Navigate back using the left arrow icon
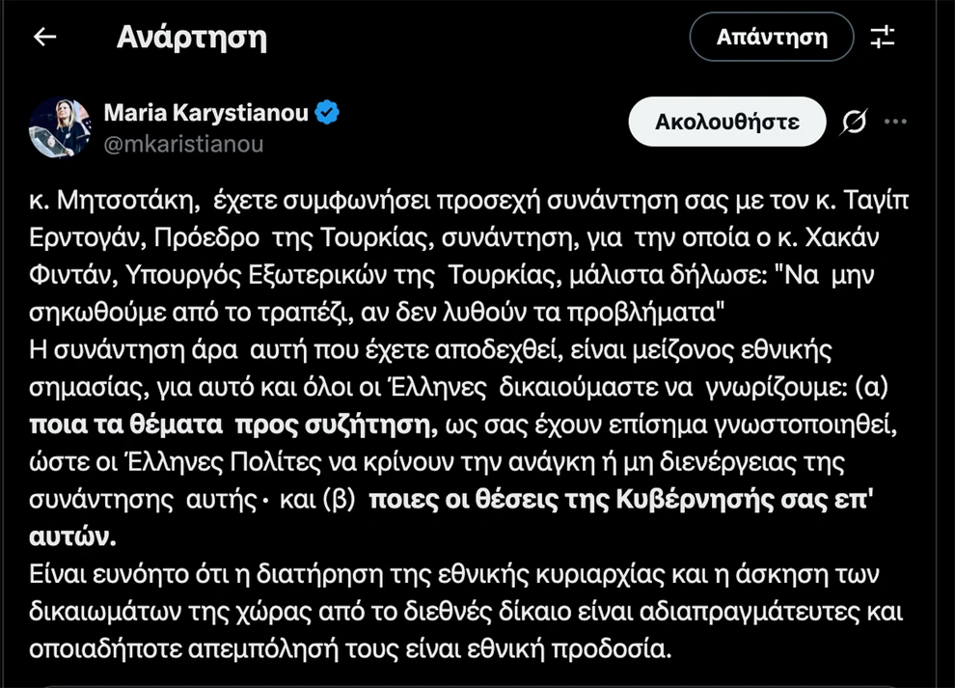This screenshot has width=955, height=688. click(x=45, y=37)
